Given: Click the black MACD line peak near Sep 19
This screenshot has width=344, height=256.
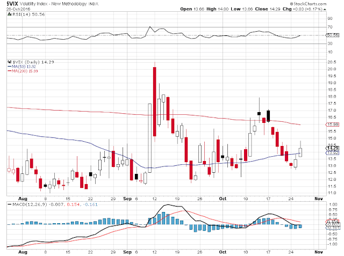Looking at the screenshot, I should [x=168, y=205].
